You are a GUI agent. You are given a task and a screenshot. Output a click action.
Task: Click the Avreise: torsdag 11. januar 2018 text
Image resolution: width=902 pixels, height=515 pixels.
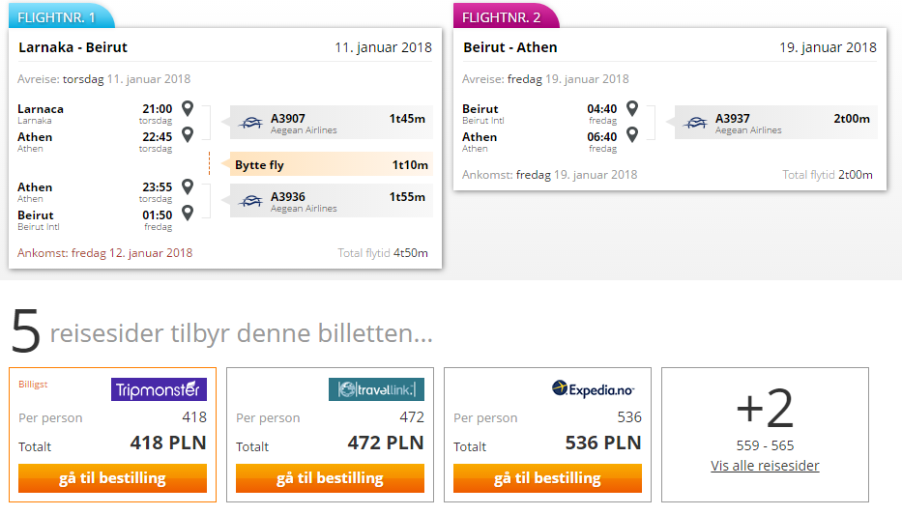103,79
